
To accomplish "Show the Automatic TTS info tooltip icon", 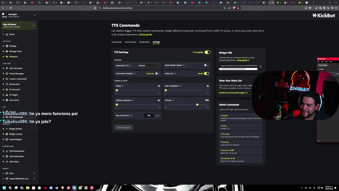I will click(130, 66).
